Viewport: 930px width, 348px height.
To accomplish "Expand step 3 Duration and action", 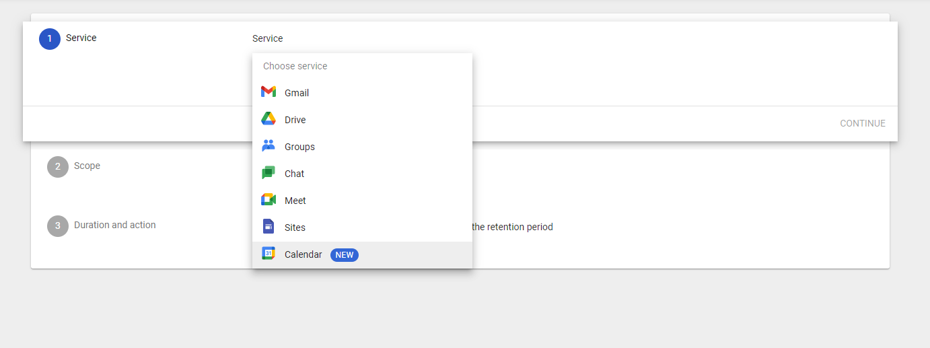I will (114, 225).
